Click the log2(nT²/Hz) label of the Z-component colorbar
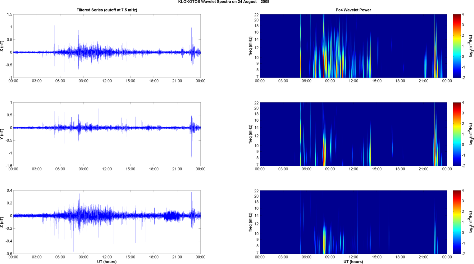This screenshot has height=264, width=474. click(x=471, y=222)
